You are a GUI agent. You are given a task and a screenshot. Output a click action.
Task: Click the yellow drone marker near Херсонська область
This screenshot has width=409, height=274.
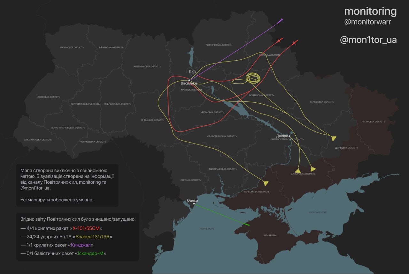(x=266, y=183)
